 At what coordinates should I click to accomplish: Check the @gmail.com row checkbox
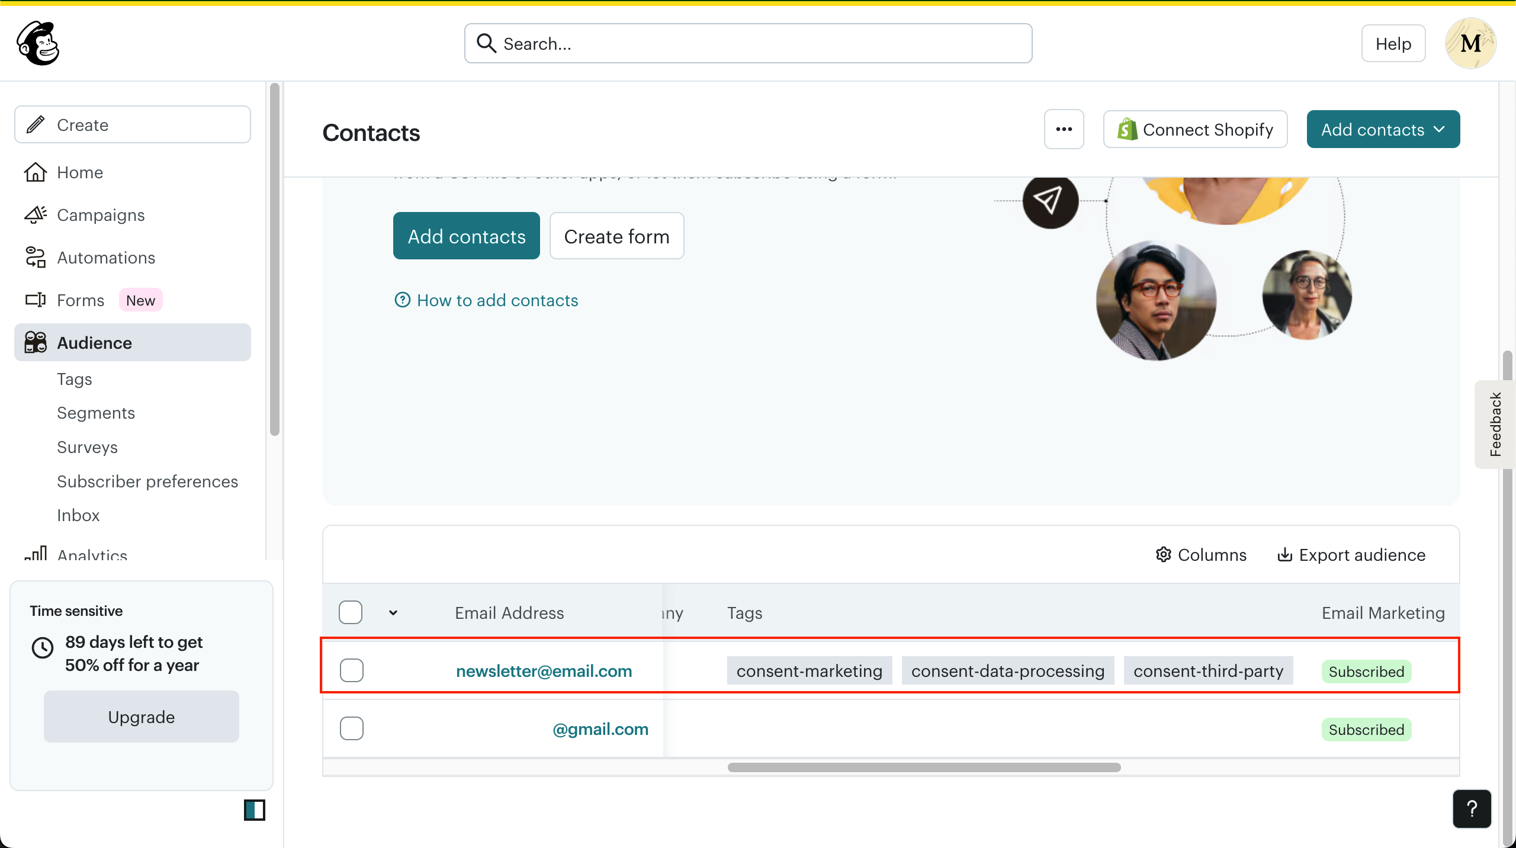coord(352,728)
